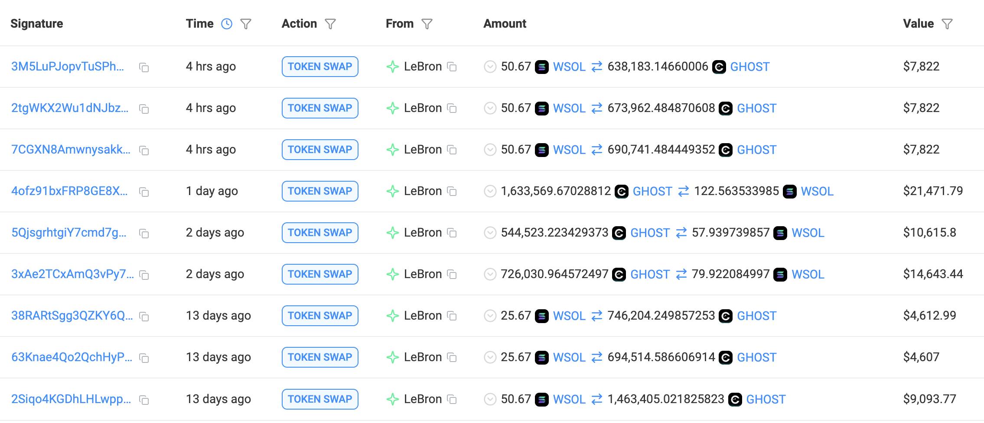Open the Time column filter
Screen dimensions: 984x423
click(x=246, y=24)
